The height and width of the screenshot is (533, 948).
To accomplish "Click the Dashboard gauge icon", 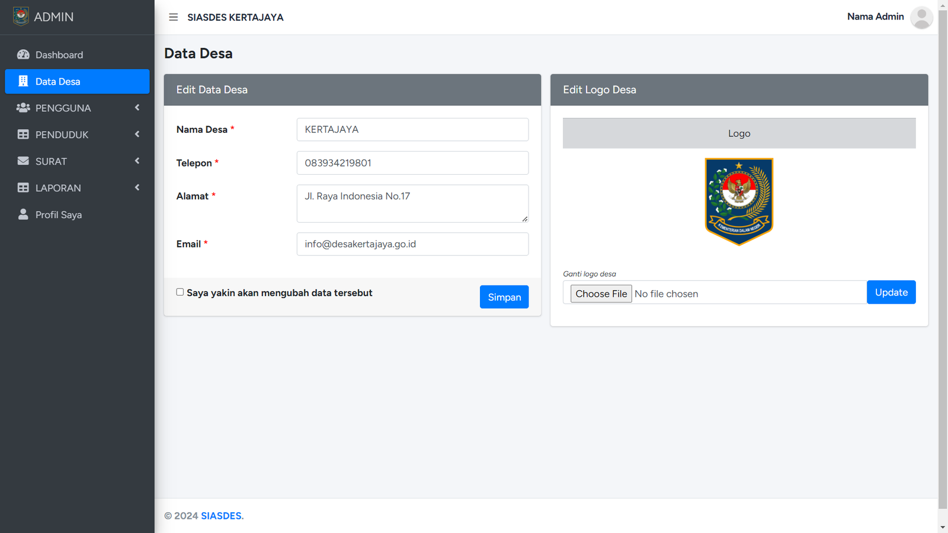I will pyautogui.click(x=23, y=54).
